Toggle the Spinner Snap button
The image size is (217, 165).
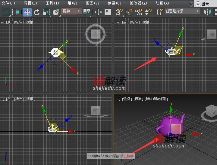pos(148,12)
